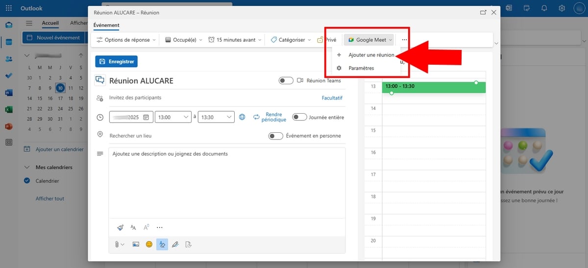Click Afficher tout link
The image size is (588, 268).
point(50,198)
